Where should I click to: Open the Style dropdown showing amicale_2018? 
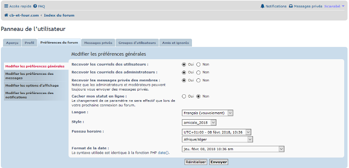click(199, 122)
